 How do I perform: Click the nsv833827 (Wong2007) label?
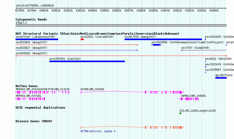click(x=32, y=48)
